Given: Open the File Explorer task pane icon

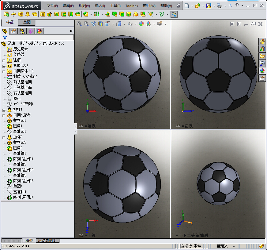Looking at the screenshot, I should pos(262,56).
